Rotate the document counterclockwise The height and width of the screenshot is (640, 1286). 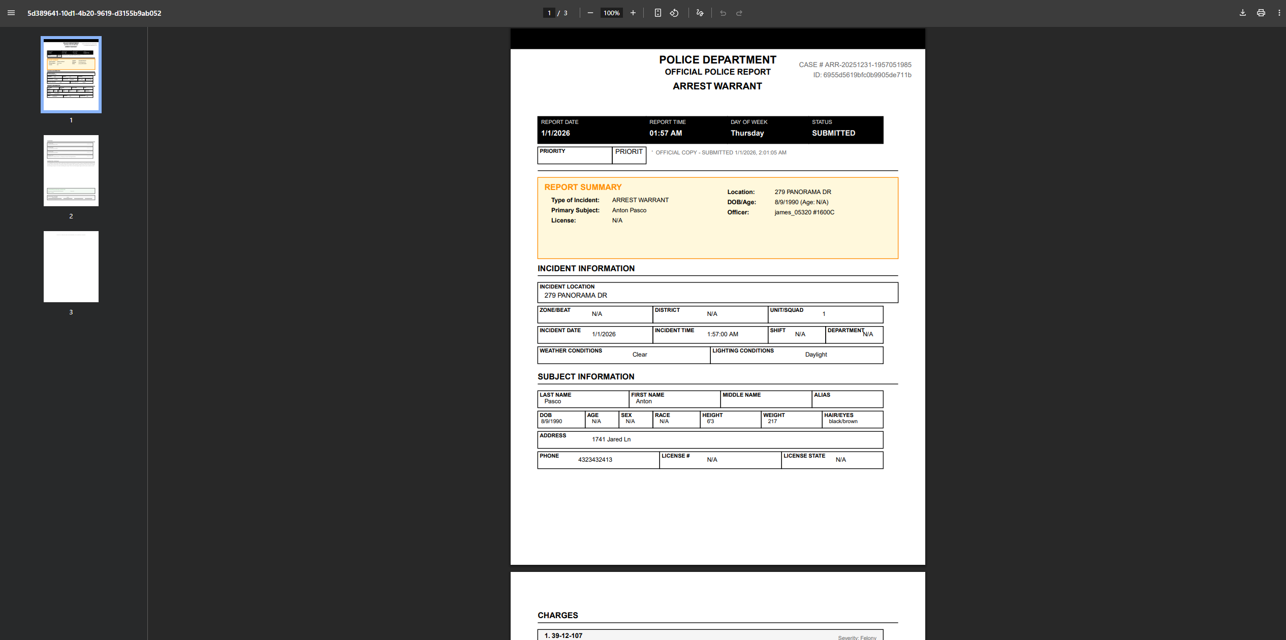[x=674, y=13]
